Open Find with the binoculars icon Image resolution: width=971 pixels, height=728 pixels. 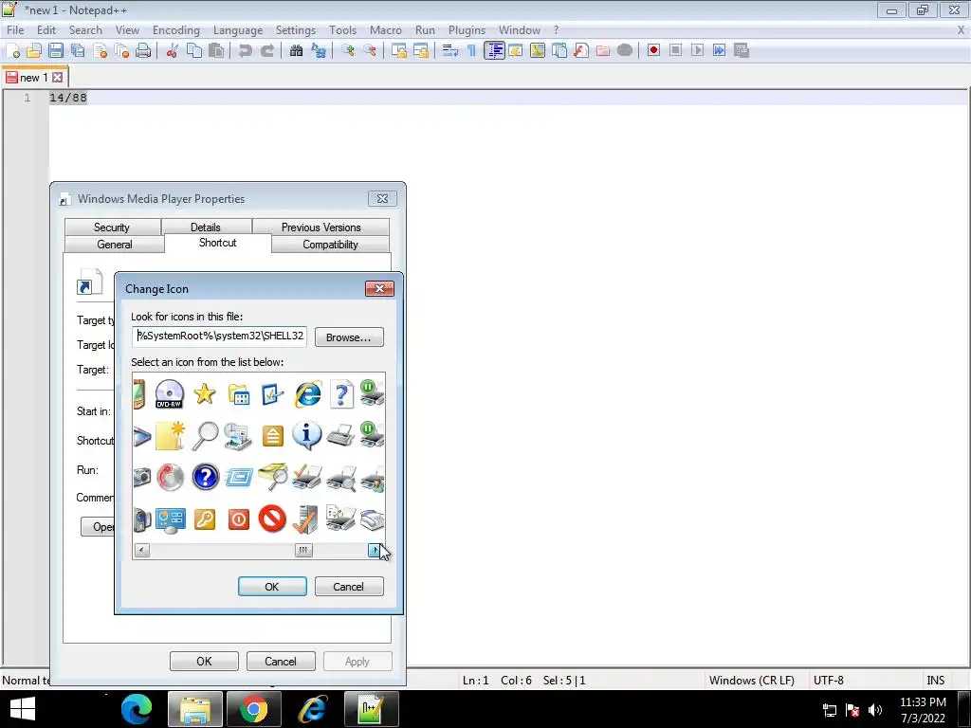click(x=297, y=51)
